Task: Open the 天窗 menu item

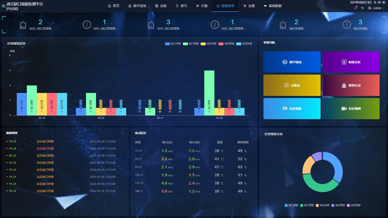Action: [202, 6]
